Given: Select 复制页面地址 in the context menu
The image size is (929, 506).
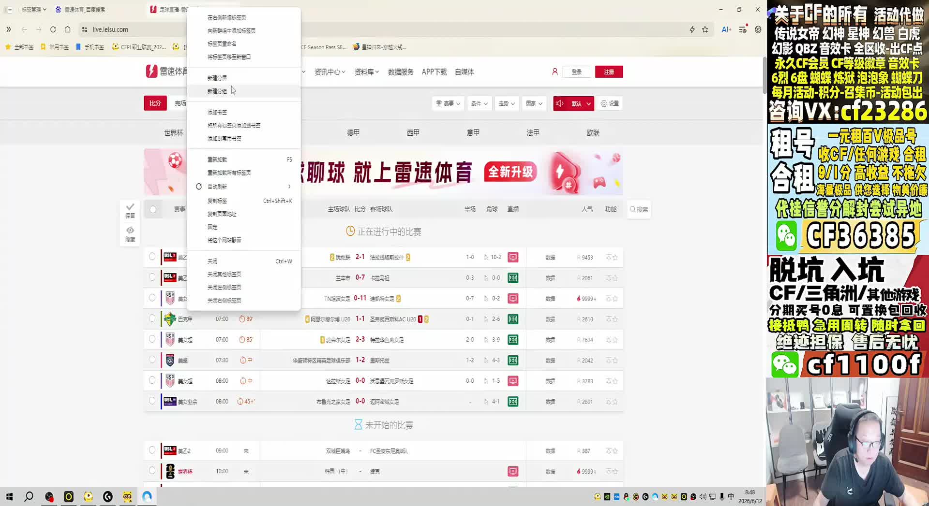Looking at the screenshot, I should coord(243,214).
